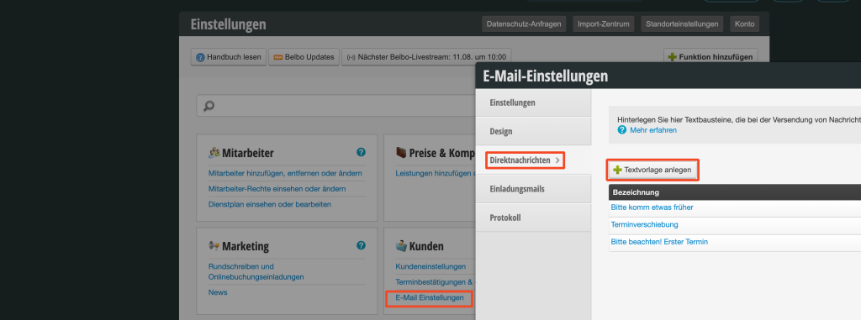Click Nächster Belbo-Livestream button

pyautogui.click(x=426, y=57)
